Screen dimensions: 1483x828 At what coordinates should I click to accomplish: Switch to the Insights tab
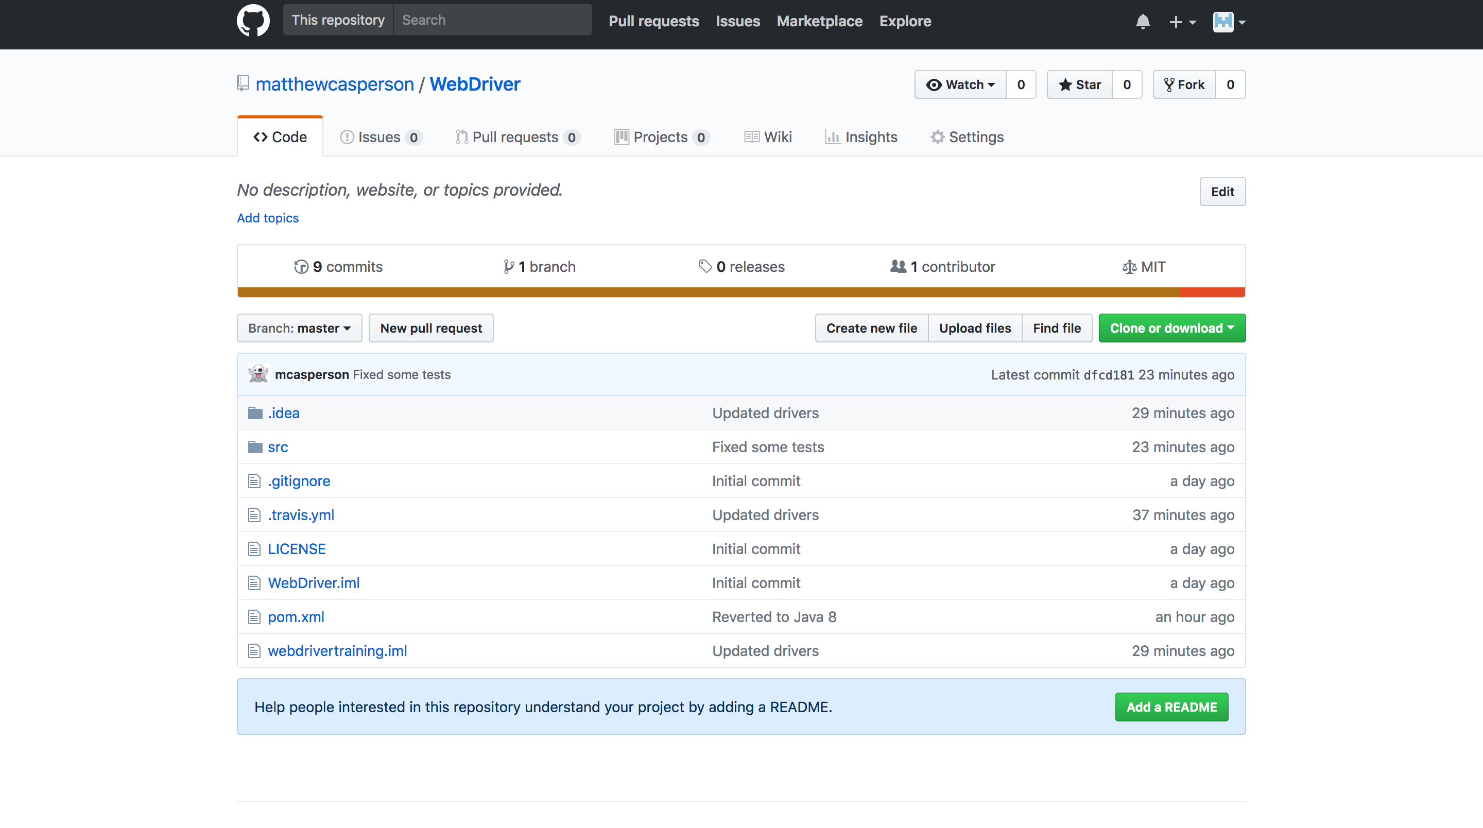(861, 137)
